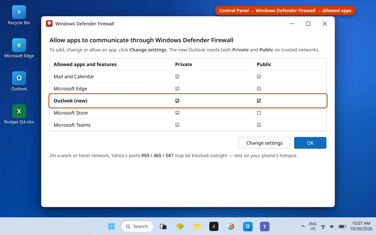Image resolution: width=376 pixels, height=235 pixels.
Task: Select the Microsoft Edge row name
Action: 70,88
